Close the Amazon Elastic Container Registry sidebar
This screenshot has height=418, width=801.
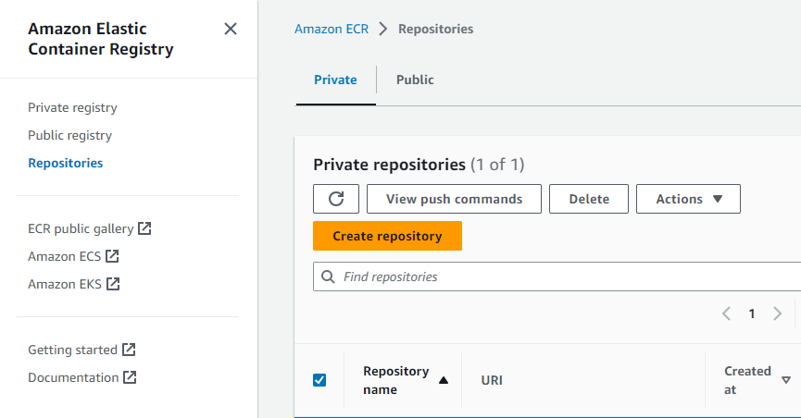(231, 29)
